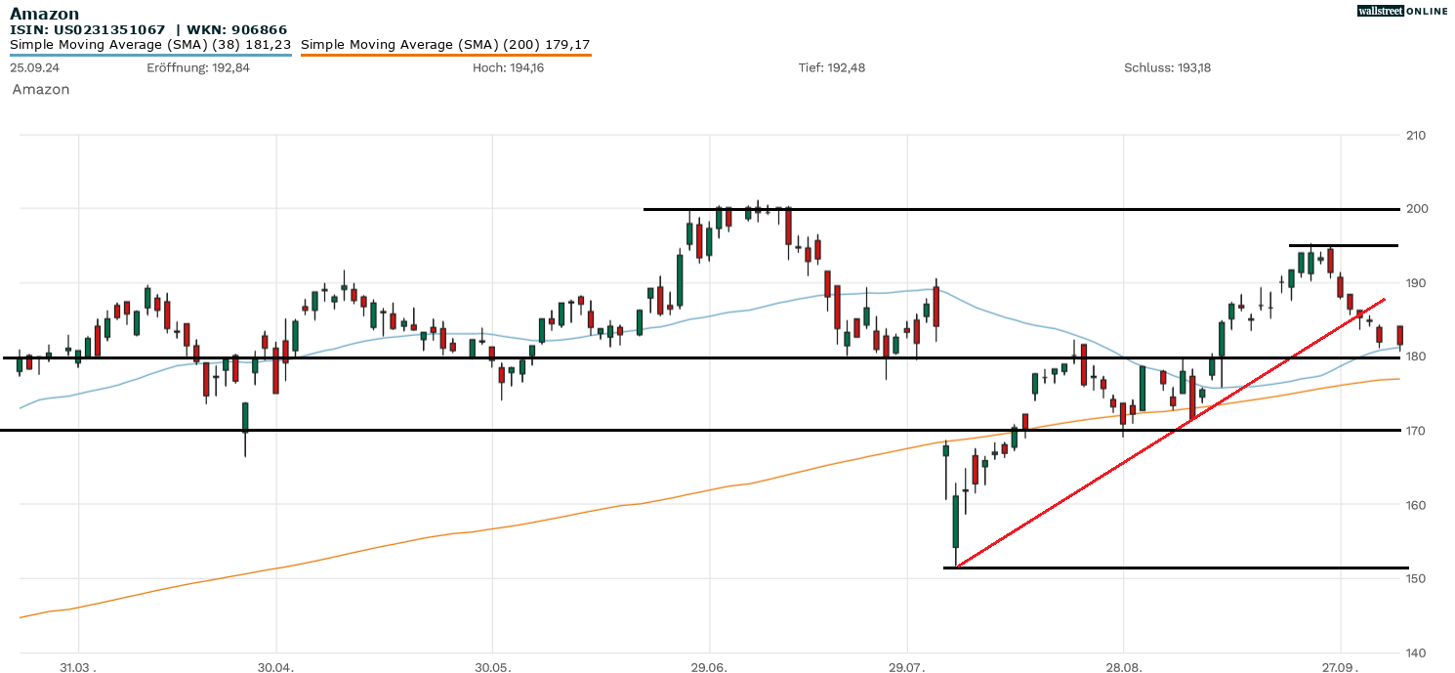Click the tall green candle at the August low

tap(956, 522)
